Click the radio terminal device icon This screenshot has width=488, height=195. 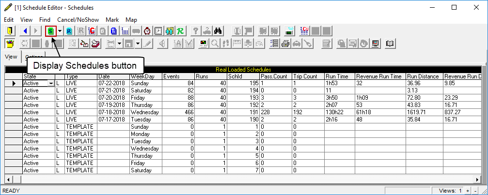coord(290,31)
